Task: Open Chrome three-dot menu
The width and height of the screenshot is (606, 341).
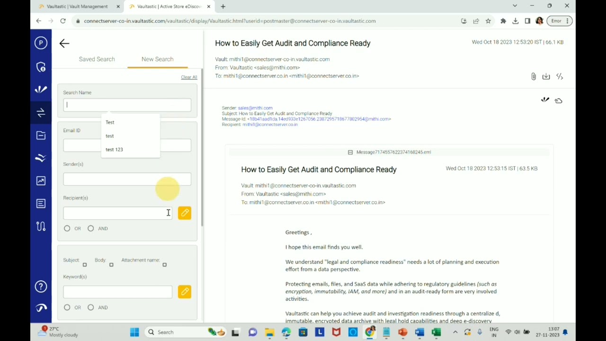Action: click(x=567, y=21)
